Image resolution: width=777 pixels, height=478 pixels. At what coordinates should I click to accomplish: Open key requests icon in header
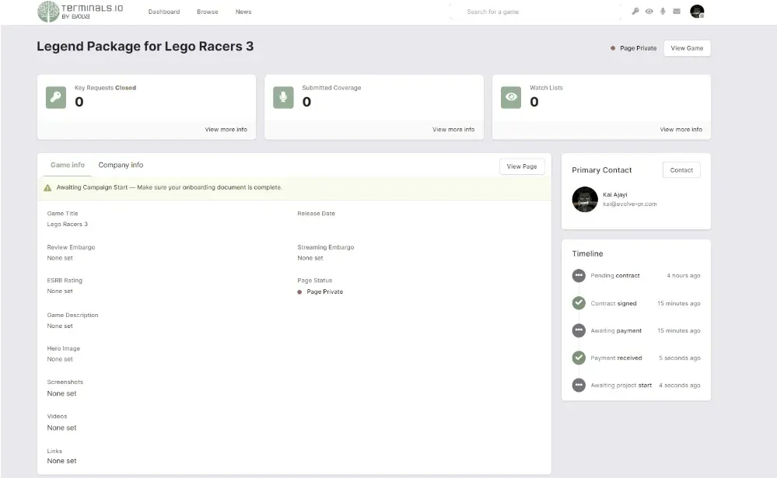[635, 12]
